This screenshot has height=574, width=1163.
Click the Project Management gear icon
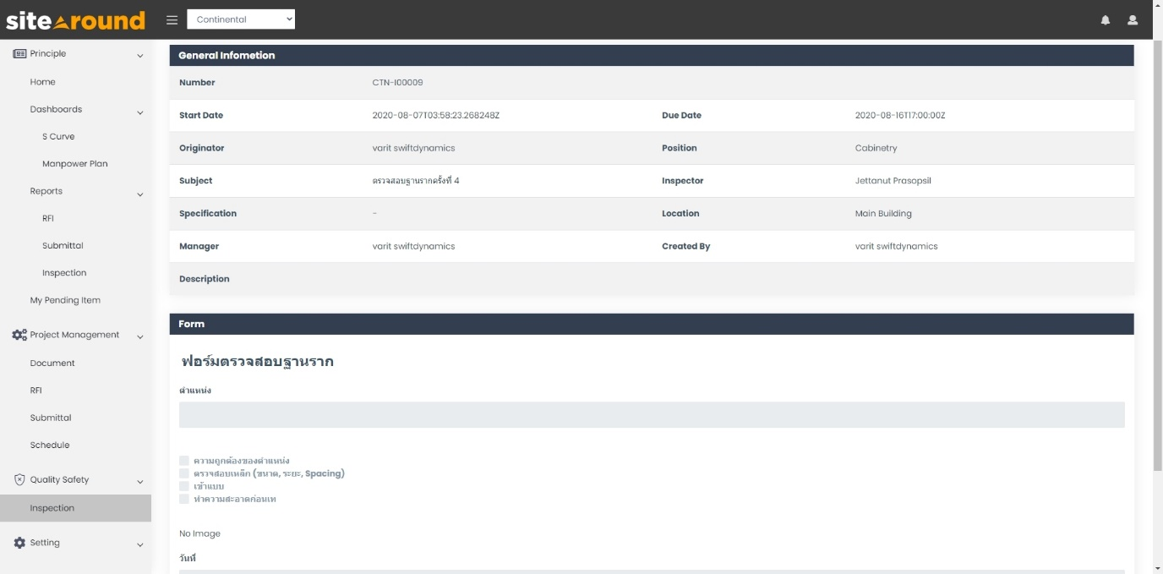(19, 335)
